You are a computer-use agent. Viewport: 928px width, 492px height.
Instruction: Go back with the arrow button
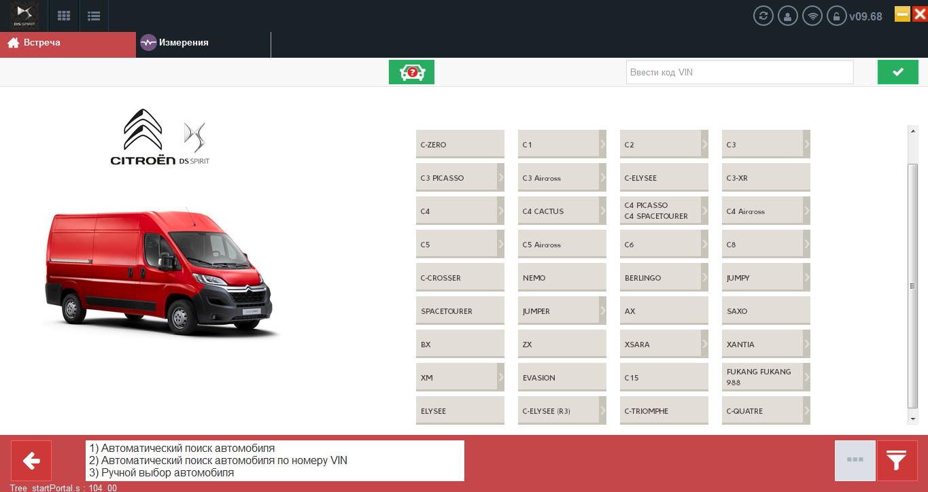(x=31, y=461)
